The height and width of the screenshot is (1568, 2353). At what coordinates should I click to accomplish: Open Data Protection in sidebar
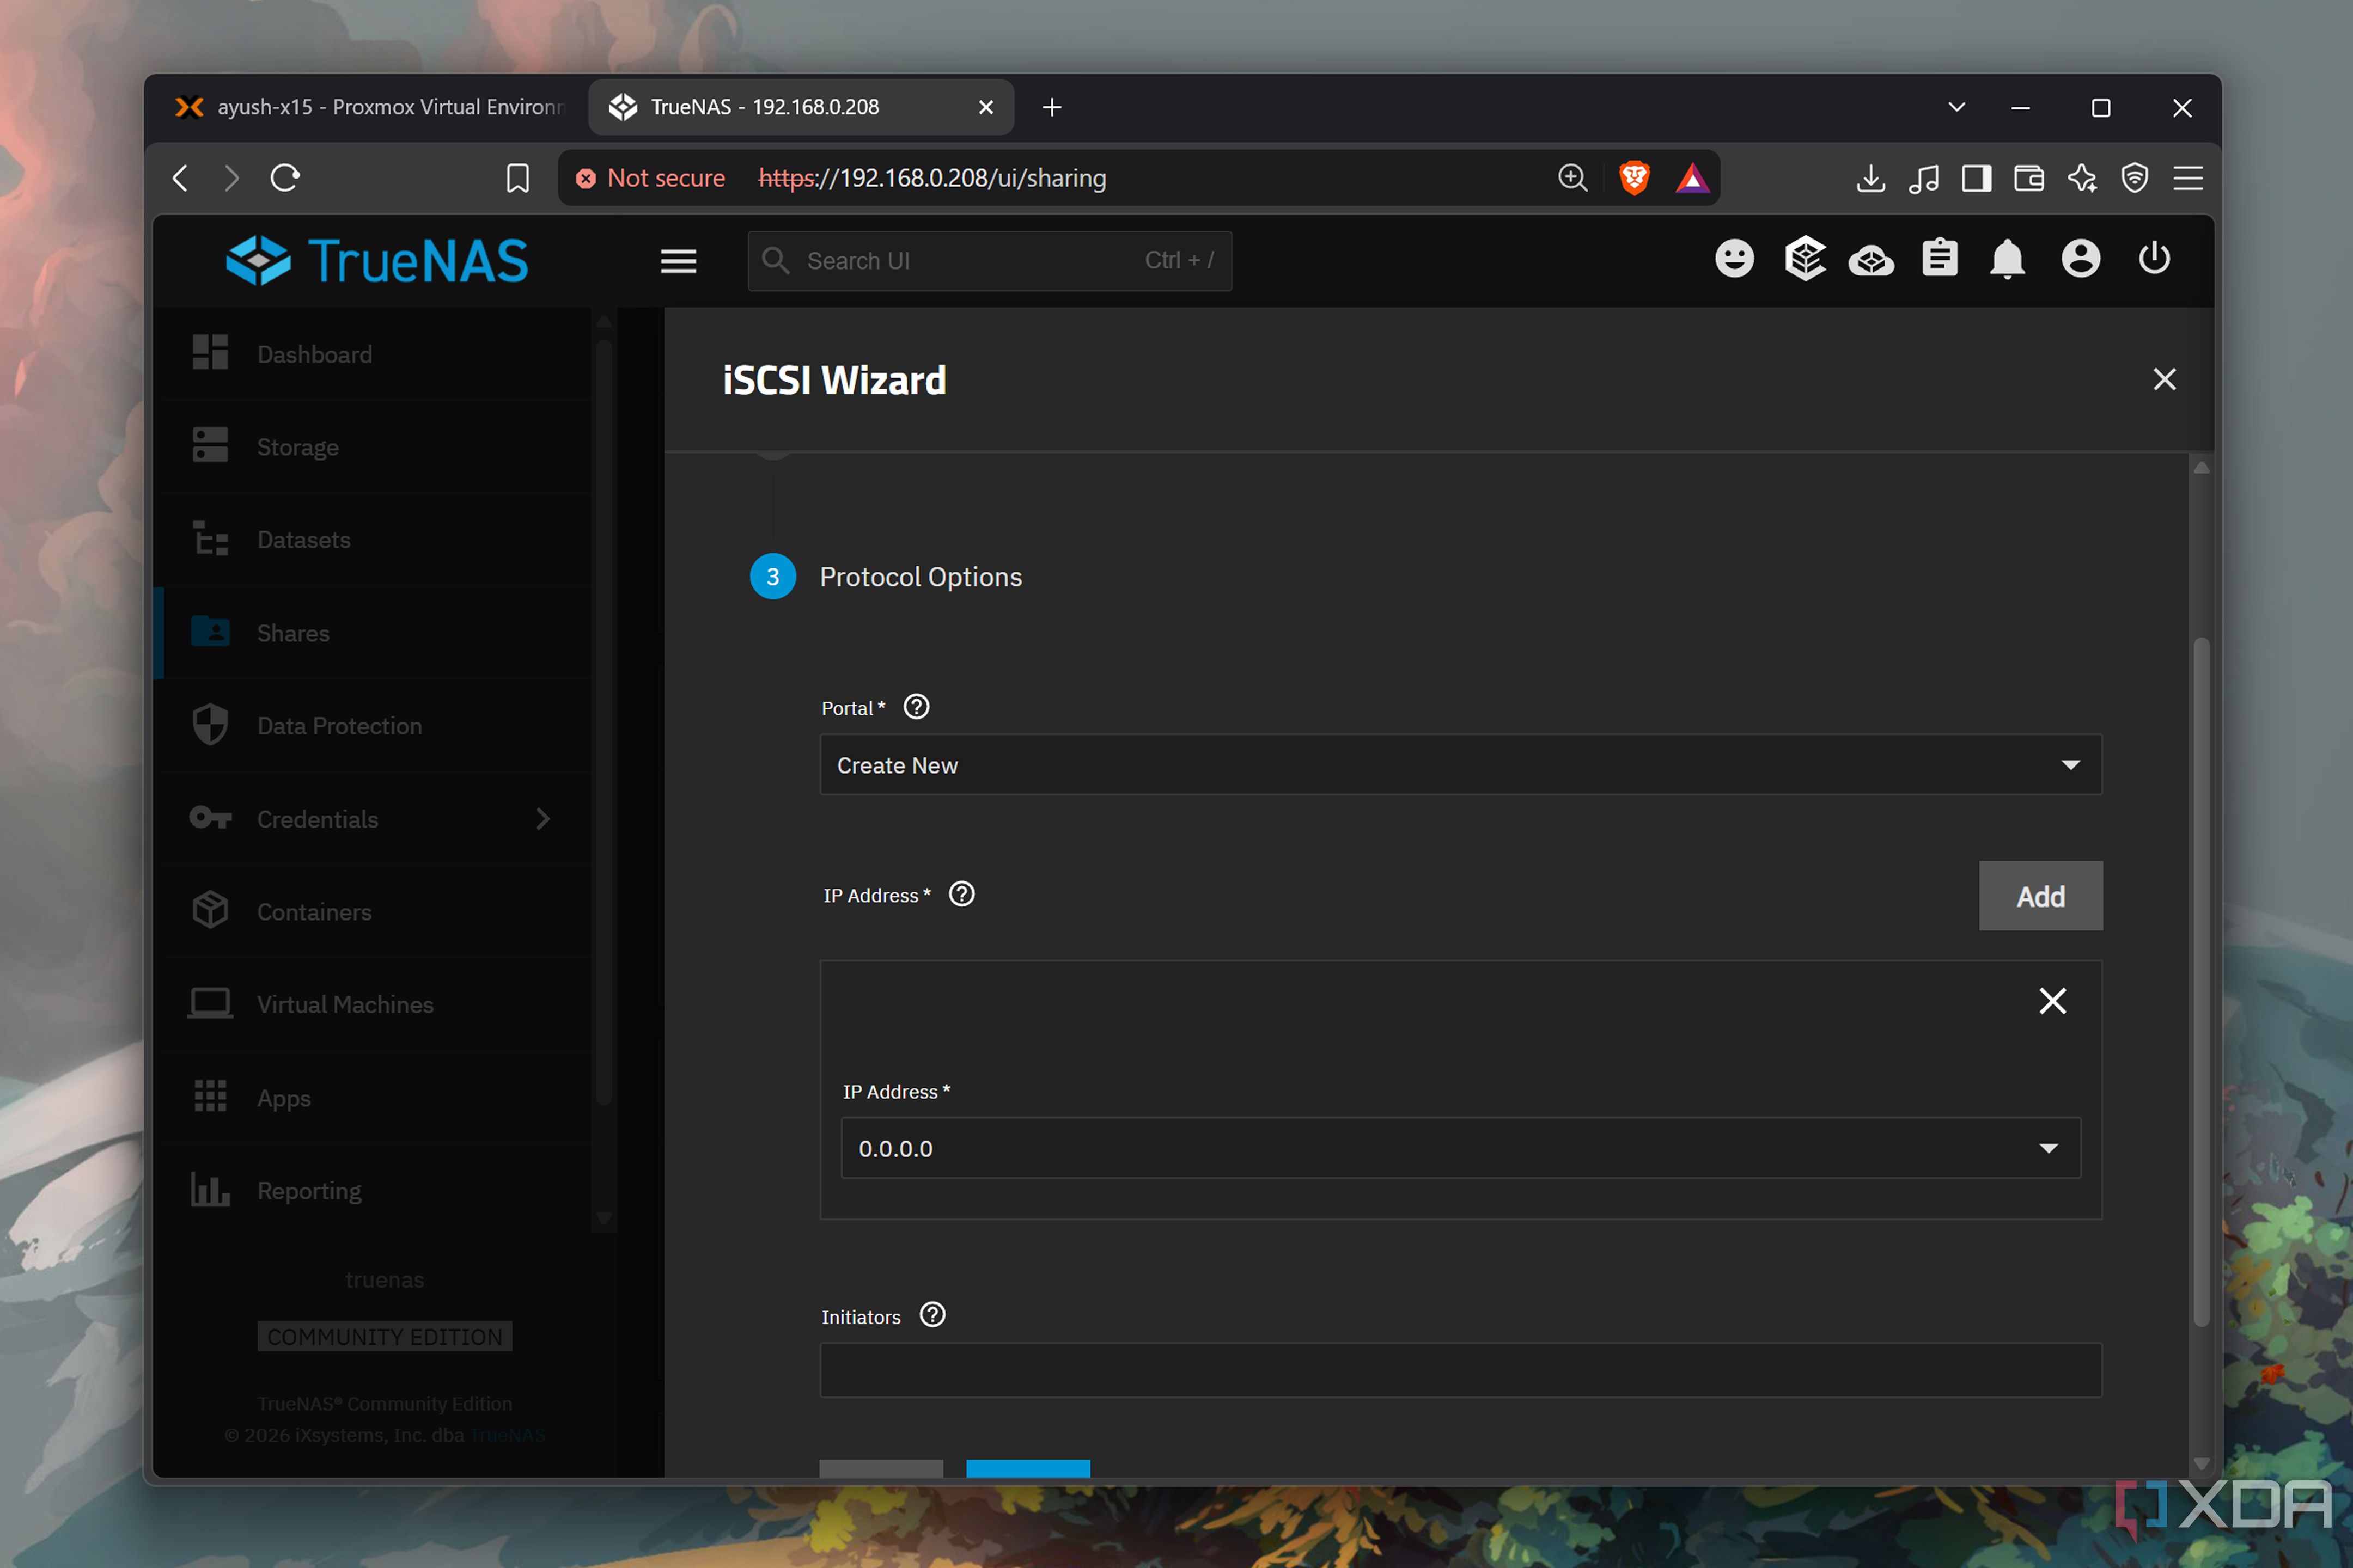pos(373,726)
